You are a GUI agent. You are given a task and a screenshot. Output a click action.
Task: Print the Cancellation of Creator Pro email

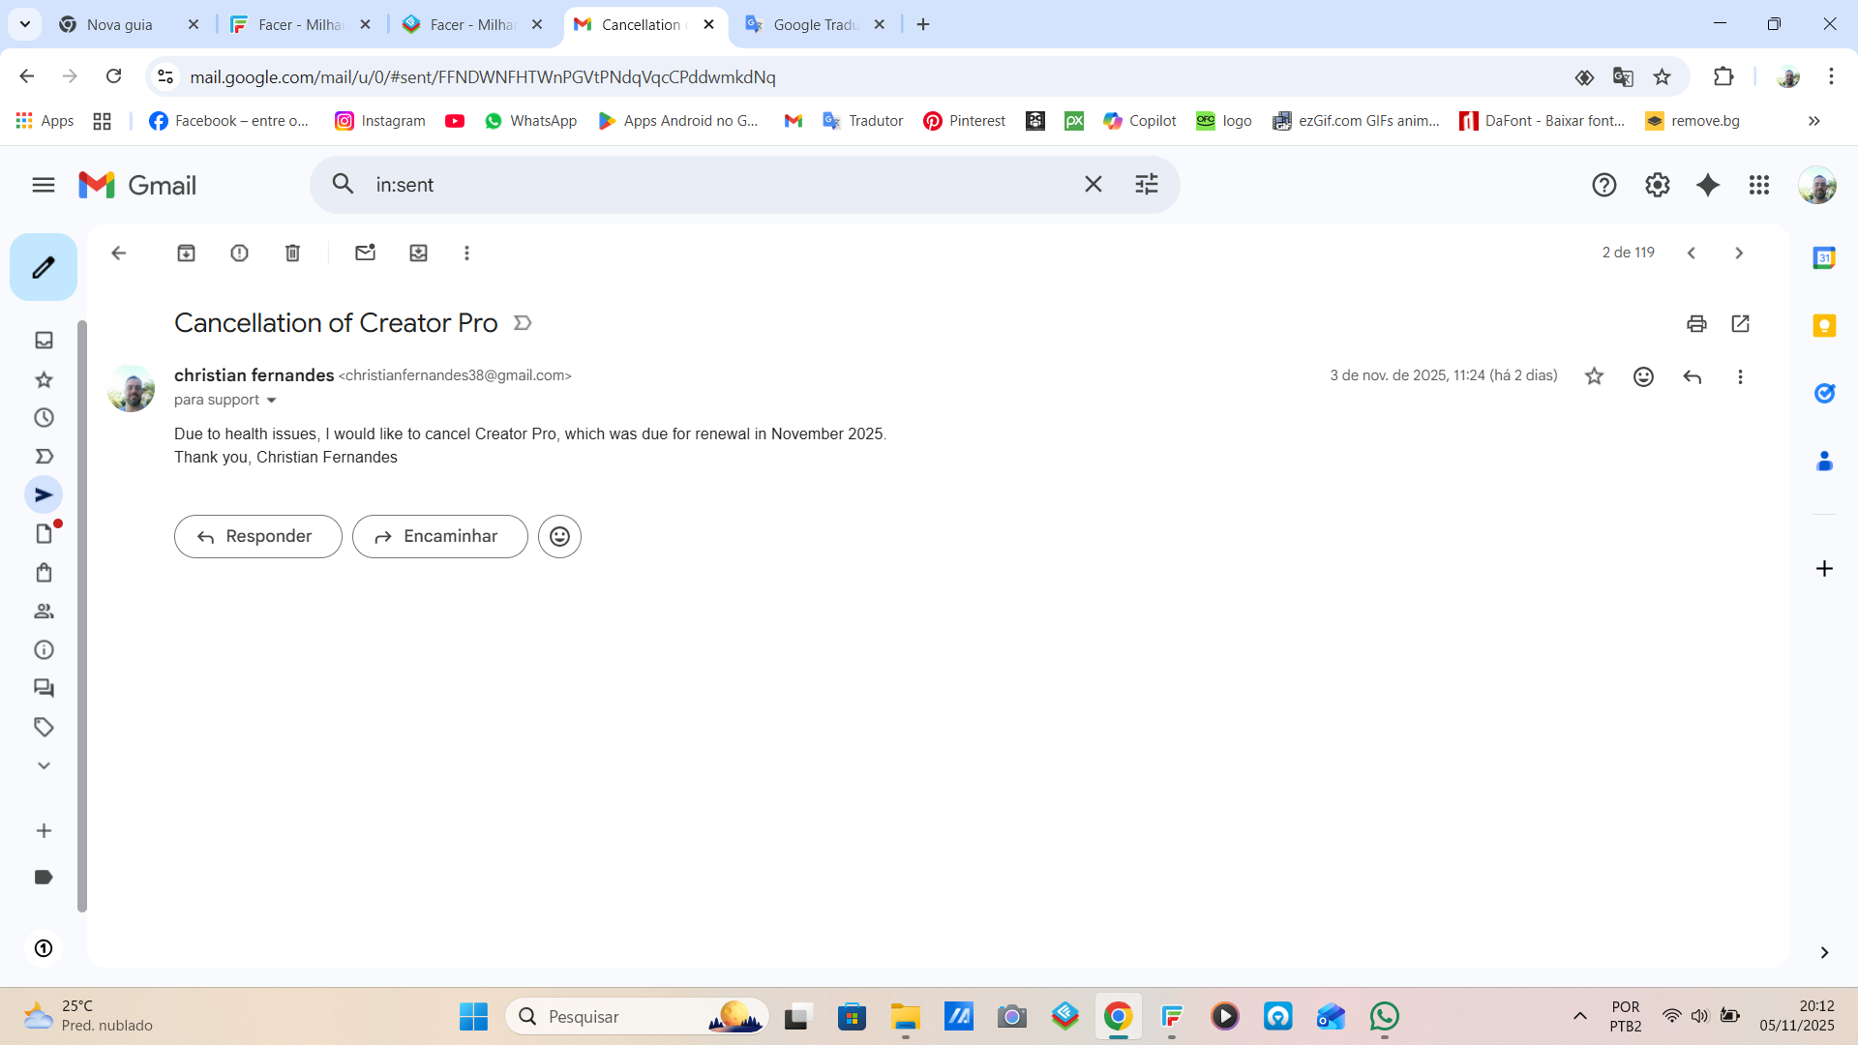pyautogui.click(x=1696, y=324)
